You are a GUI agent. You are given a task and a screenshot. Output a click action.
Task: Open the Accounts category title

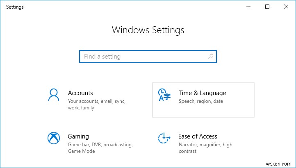coord(80,93)
